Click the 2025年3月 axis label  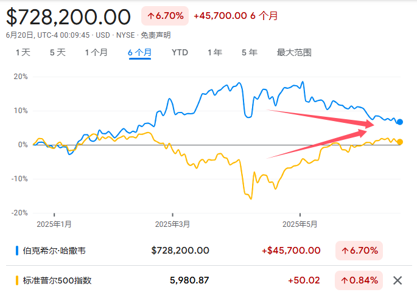point(173,224)
